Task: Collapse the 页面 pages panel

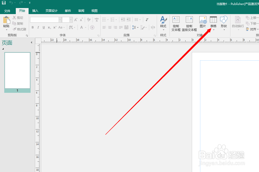Action: (x=31, y=42)
